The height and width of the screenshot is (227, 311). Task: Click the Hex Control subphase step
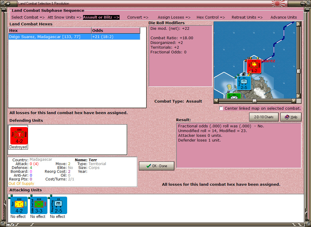(x=211, y=17)
